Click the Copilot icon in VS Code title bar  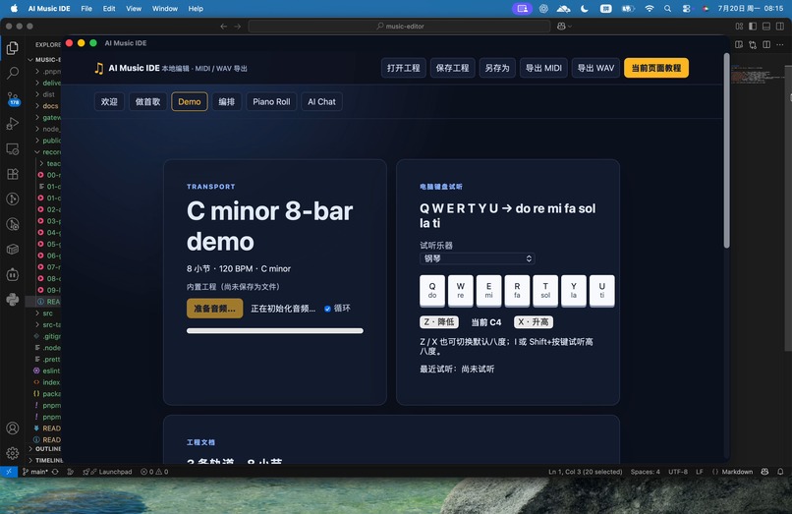561,26
